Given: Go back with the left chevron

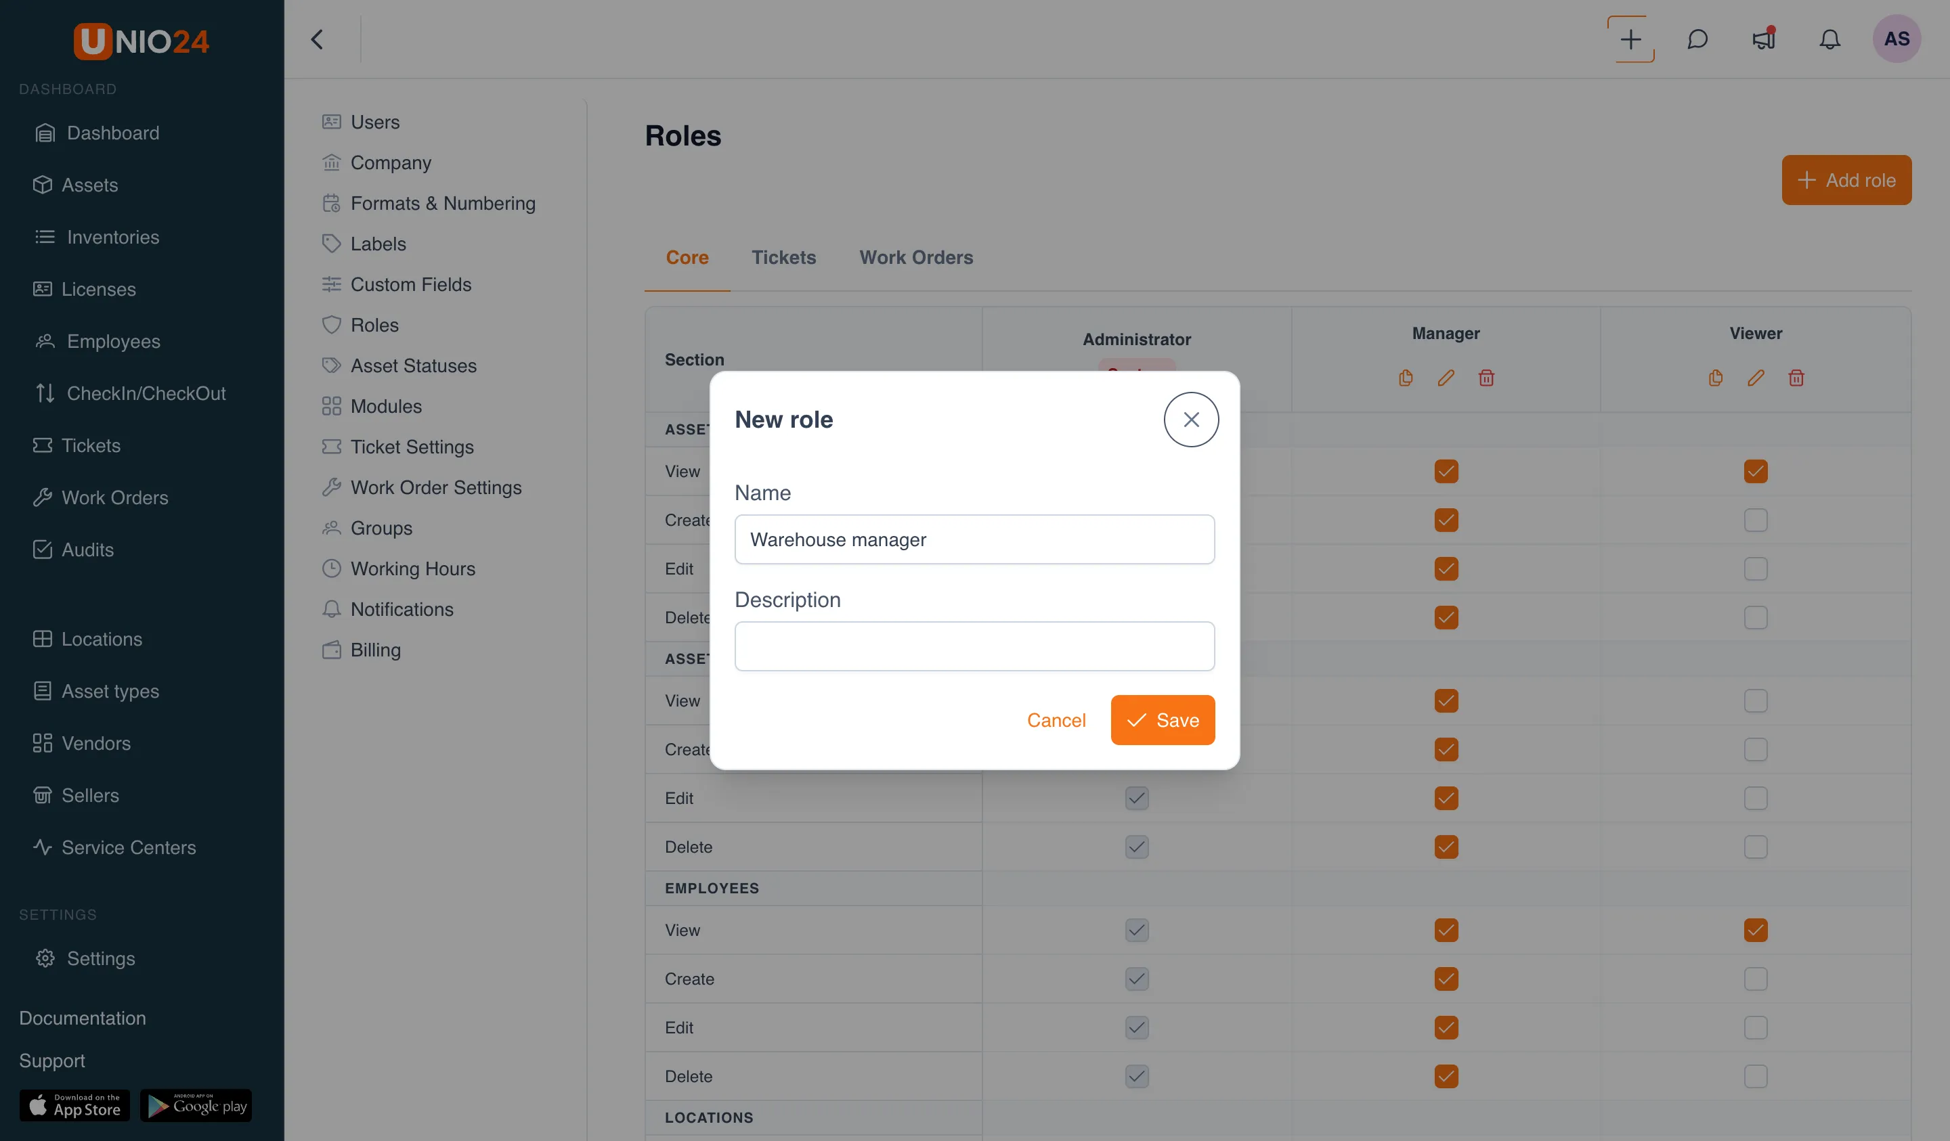Looking at the screenshot, I should click(x=318, y=39).
